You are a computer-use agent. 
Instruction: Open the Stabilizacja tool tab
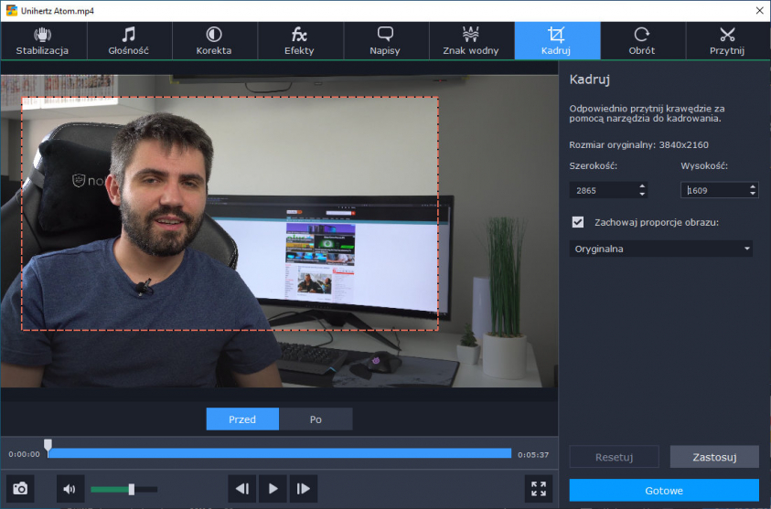[x=43, y=41]
